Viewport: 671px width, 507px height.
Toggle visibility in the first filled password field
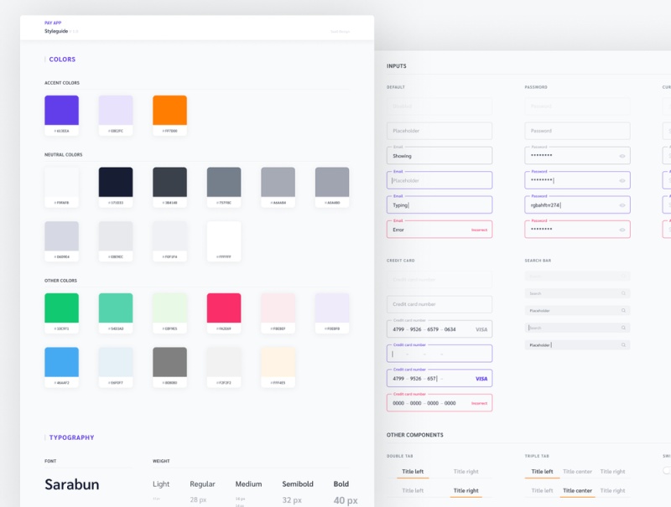click(622, 156)
